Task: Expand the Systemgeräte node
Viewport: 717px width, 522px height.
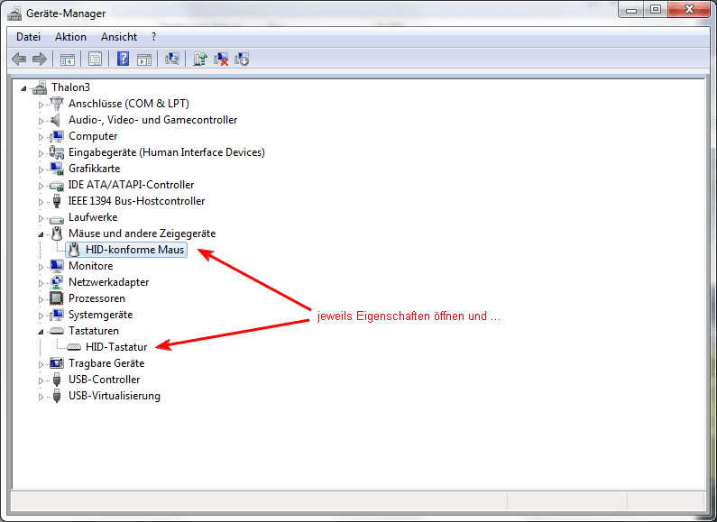Action: [x=41, y=316]
